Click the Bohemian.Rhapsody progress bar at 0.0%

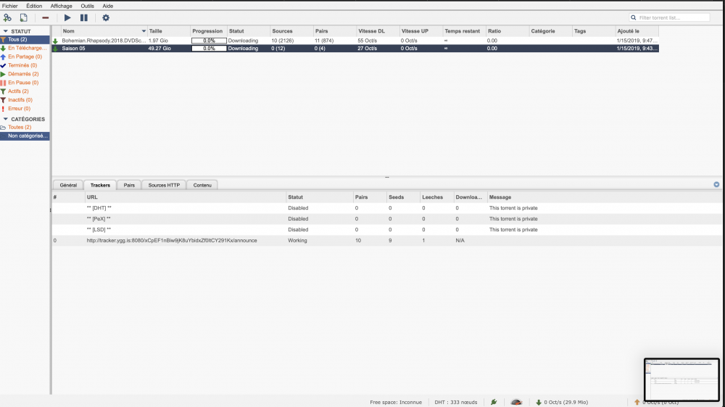tap(209, 41)
